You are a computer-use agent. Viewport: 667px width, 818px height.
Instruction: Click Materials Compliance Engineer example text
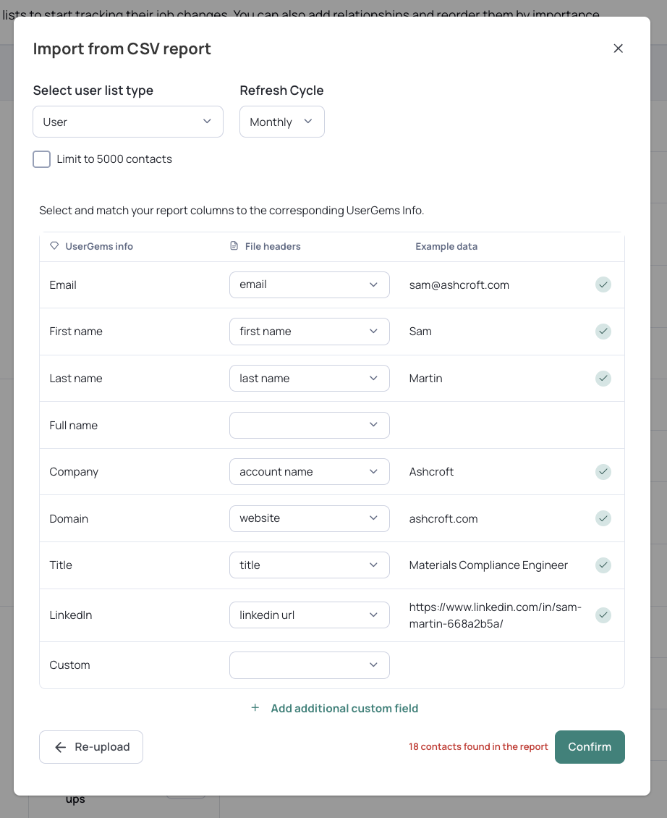pos(488,565)
